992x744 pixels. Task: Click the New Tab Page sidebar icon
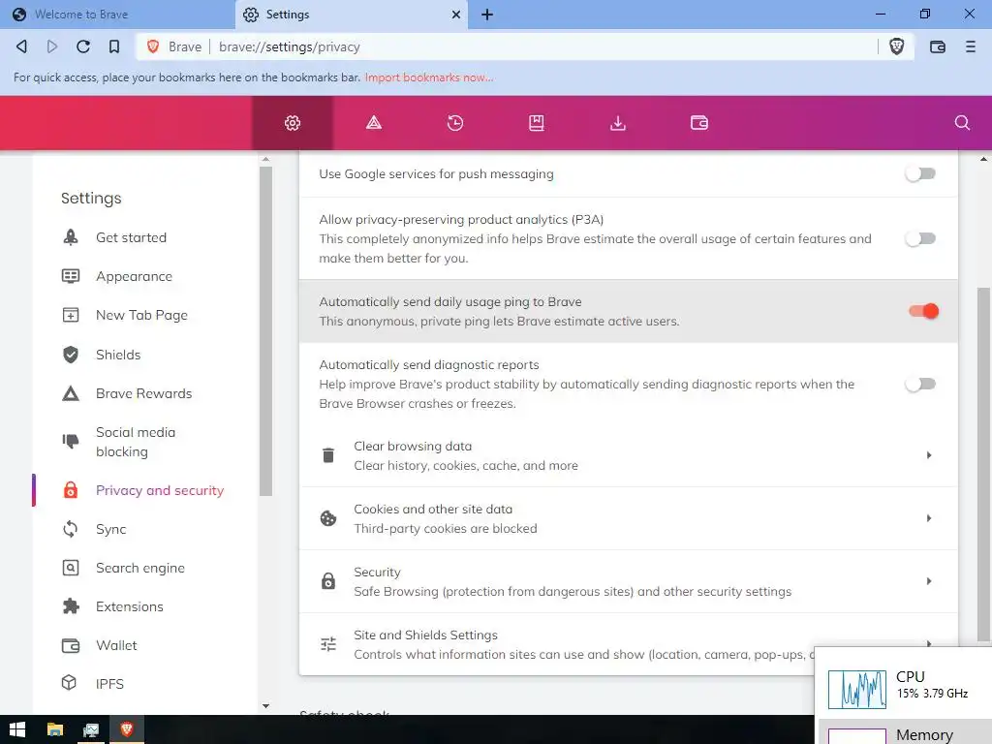(70, 315)
